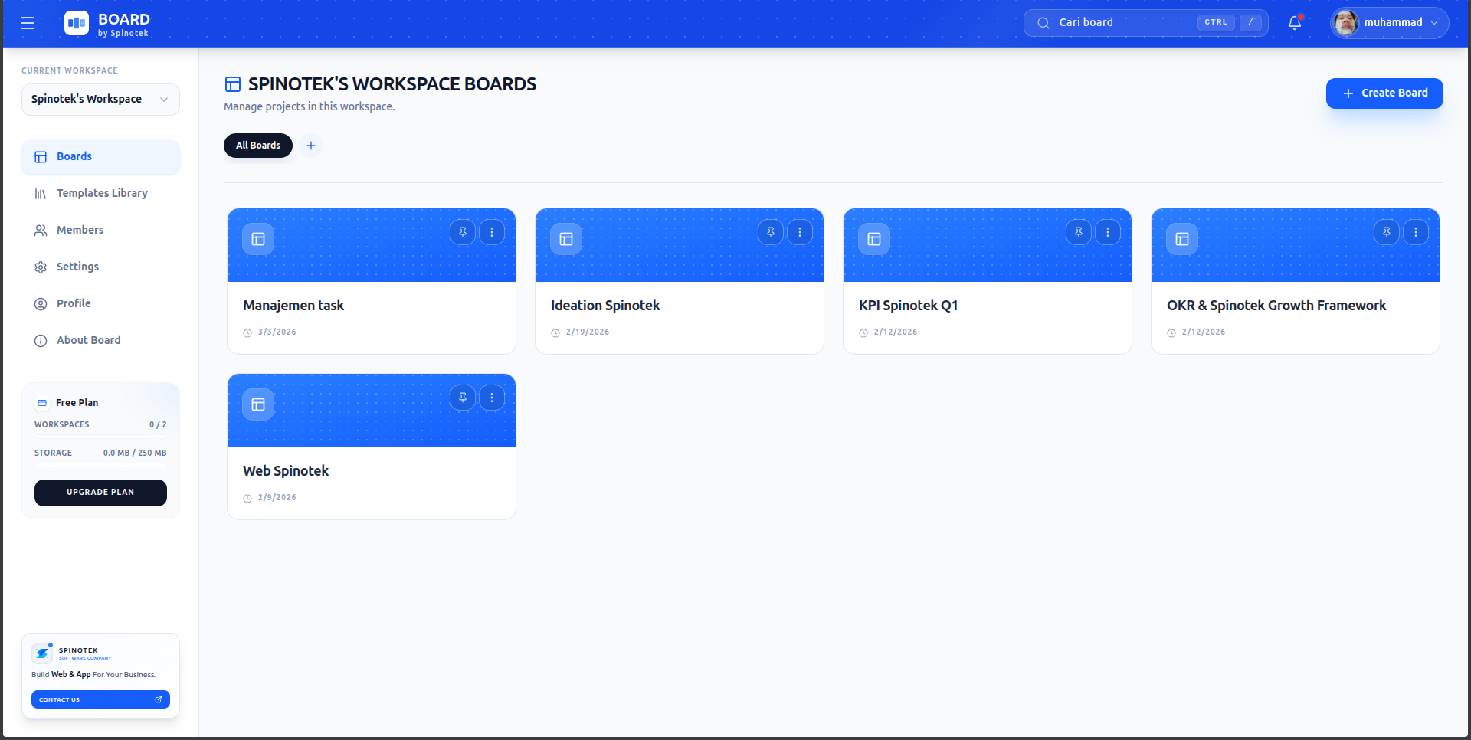Open options menu on Ideation Spinotek board
This screenshot has height=740, width=1471.
801,231
